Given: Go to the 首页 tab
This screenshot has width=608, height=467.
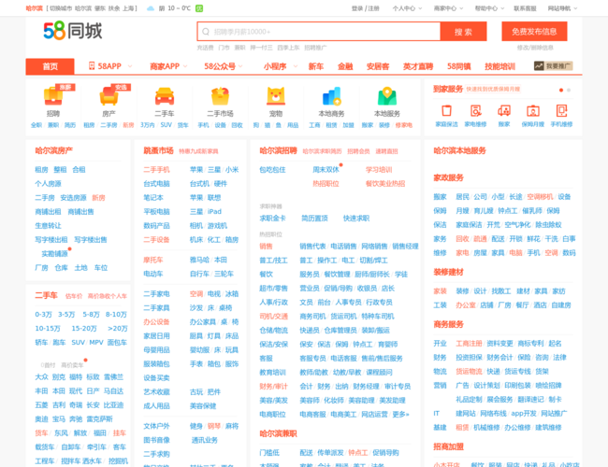Looking at the screenshot, I should 50,66.
